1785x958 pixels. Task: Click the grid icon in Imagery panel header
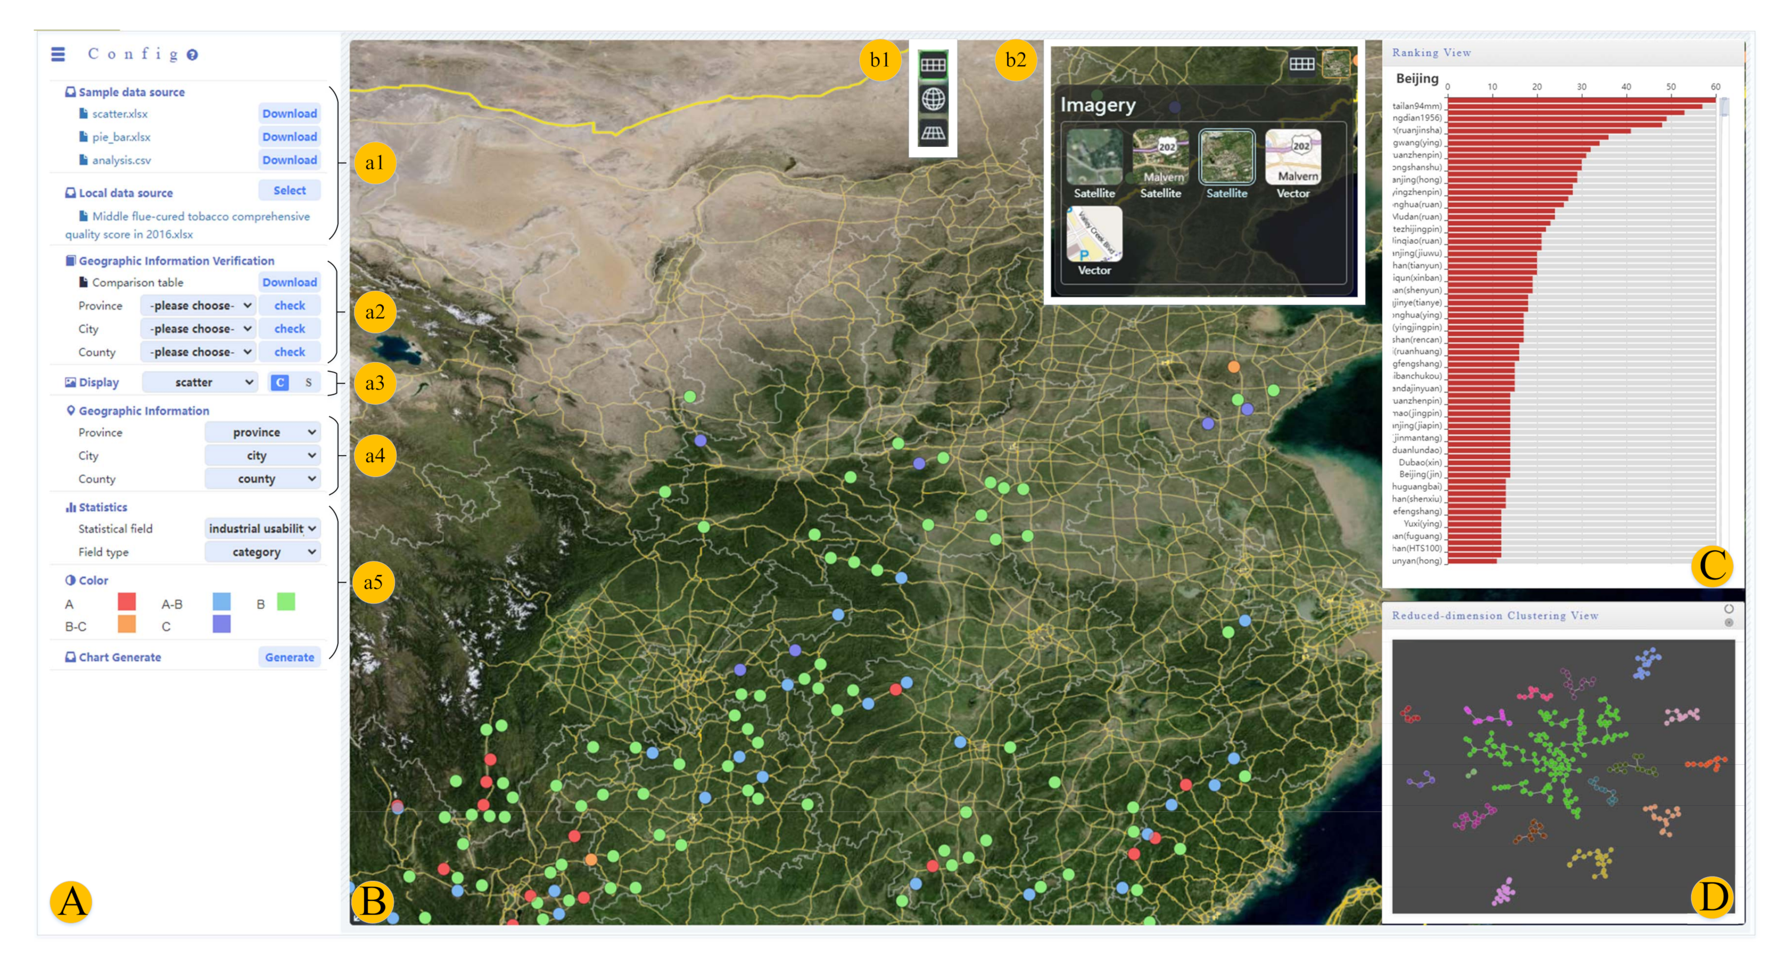coord(1301,64)
